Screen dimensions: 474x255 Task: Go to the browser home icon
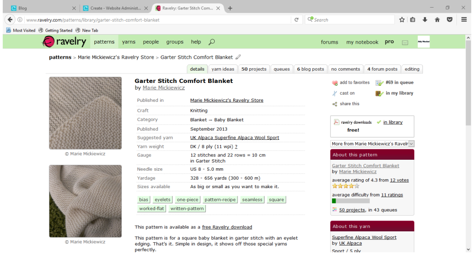tap(437, 19)
